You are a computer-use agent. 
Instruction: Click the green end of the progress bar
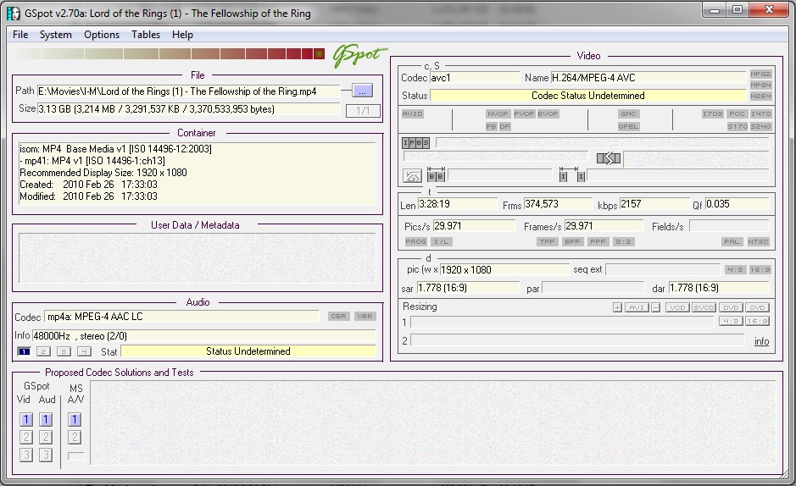320,53
